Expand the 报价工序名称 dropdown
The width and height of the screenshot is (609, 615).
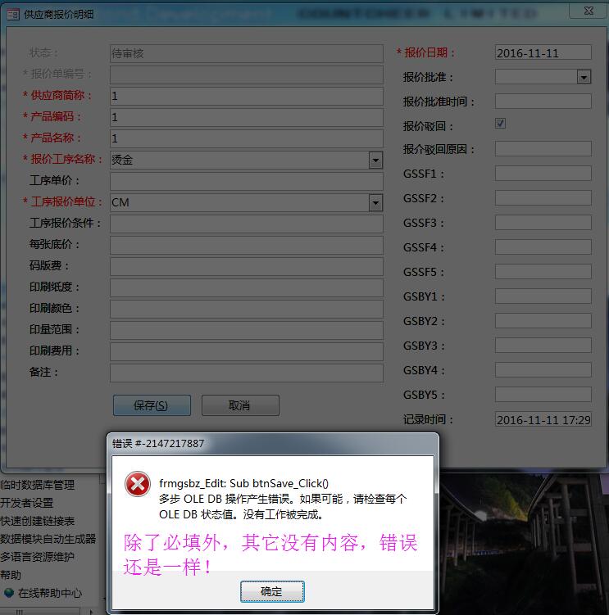(375, 160)
